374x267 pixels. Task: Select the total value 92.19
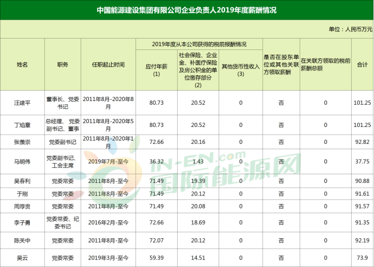pyautogui.click(x=362, y=240)
